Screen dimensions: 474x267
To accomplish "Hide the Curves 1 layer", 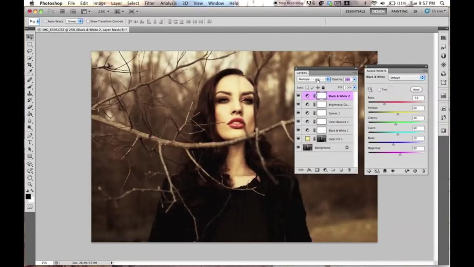I will 299,113.
